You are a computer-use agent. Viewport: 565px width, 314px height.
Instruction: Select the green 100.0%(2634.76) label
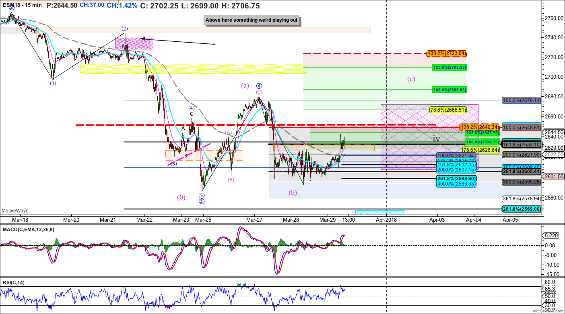(482, 142)
